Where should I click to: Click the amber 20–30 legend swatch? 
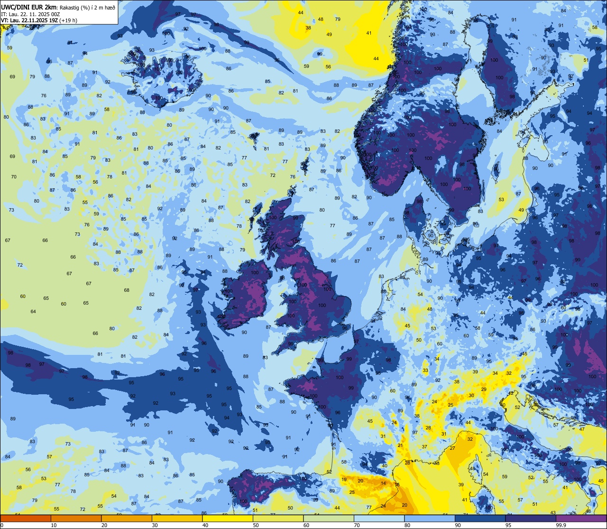point(127,518)
